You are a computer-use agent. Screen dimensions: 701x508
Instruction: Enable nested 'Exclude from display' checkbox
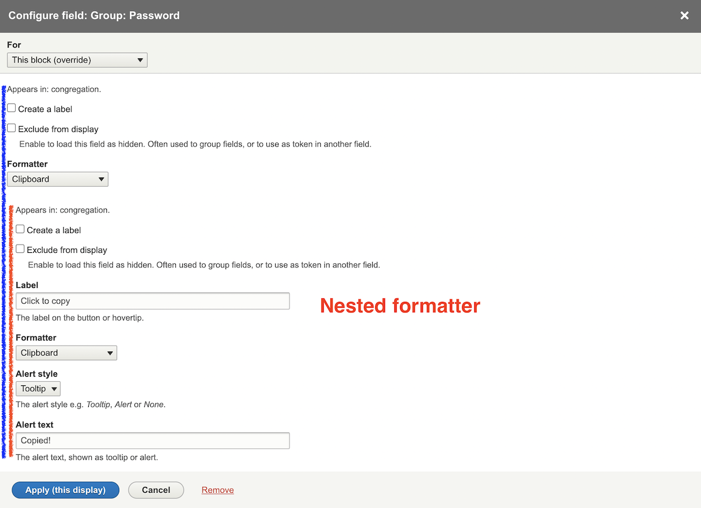20,249
